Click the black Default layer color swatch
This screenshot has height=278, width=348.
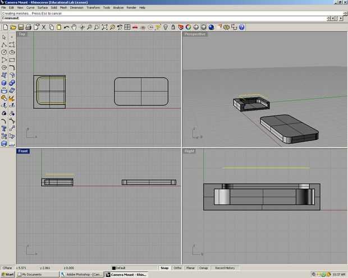pyautogui.click(x=114, y=268)
